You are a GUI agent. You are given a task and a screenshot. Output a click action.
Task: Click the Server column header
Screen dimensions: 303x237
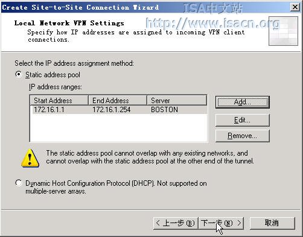click(177, 100)
